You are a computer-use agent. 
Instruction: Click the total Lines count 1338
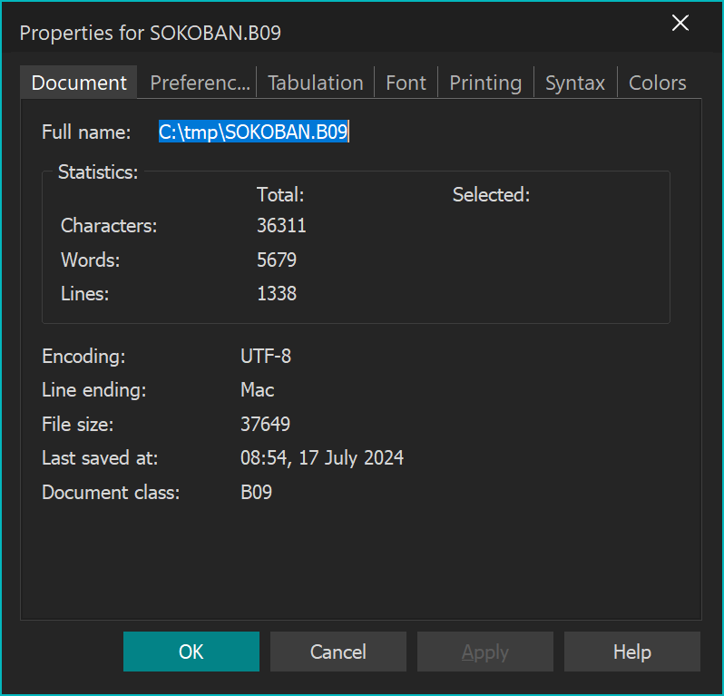tap(277, 294)
